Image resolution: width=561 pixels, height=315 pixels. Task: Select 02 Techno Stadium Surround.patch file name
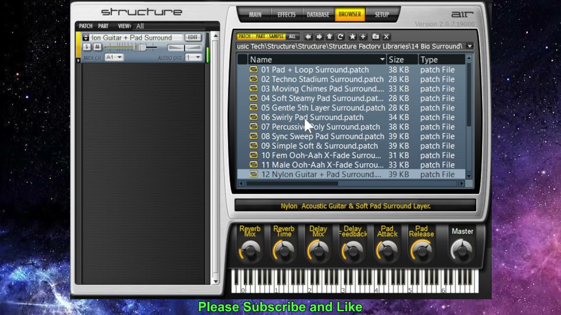point(323,79)
